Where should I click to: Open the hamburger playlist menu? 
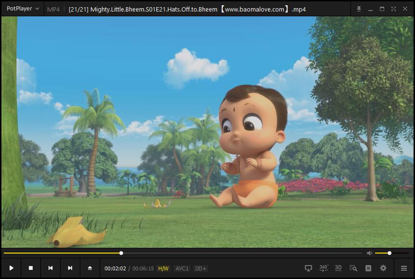(x=403, y=268)
